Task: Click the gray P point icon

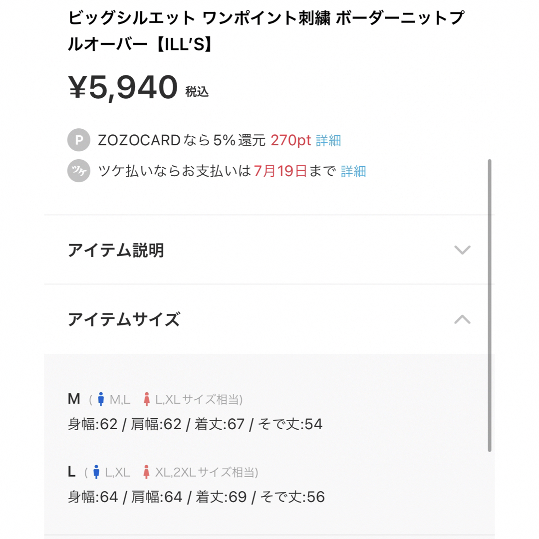Action: [79, 140]
